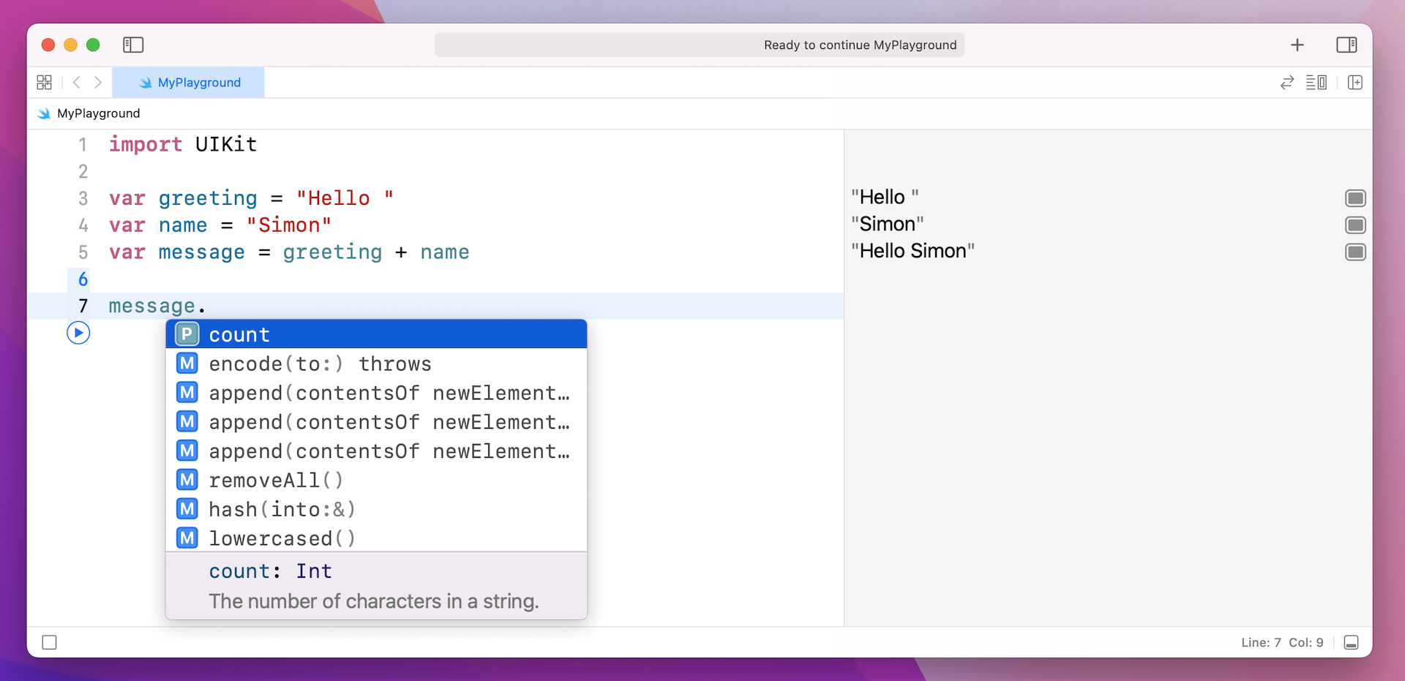Toggle the navigator sidebar panel
This screenshot has height=681, width=1405.
[x=133, y=45]
